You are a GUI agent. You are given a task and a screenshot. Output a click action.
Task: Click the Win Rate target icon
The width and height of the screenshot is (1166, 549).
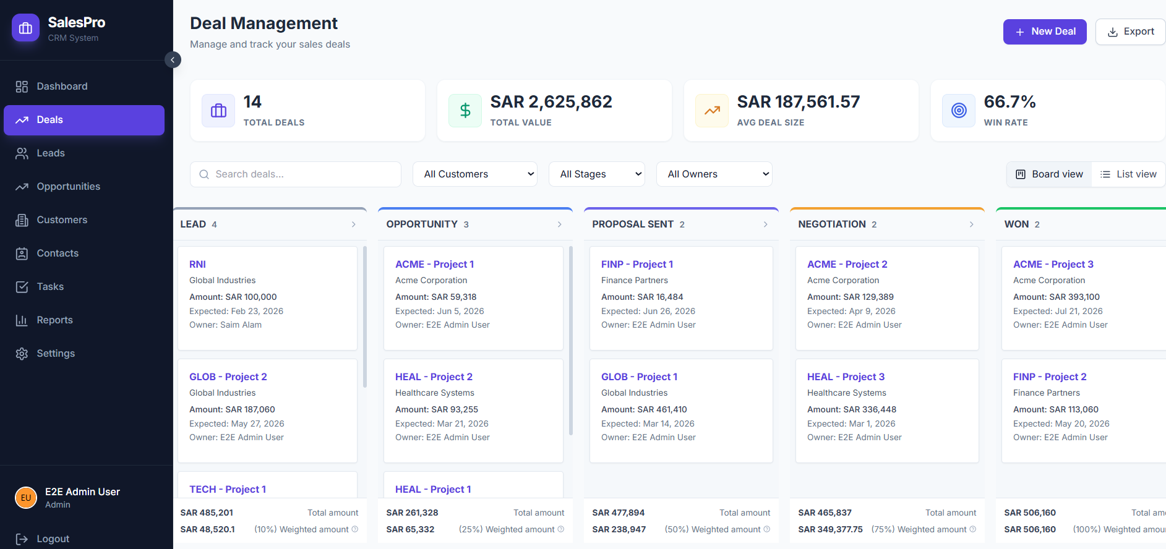[x=959, y=111]
